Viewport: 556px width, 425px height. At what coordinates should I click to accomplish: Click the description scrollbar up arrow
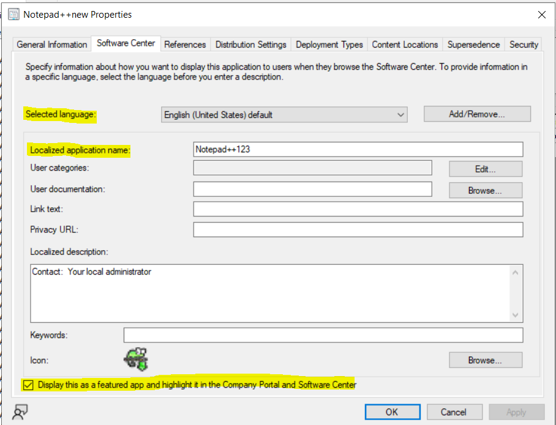(x=516, y=272)
